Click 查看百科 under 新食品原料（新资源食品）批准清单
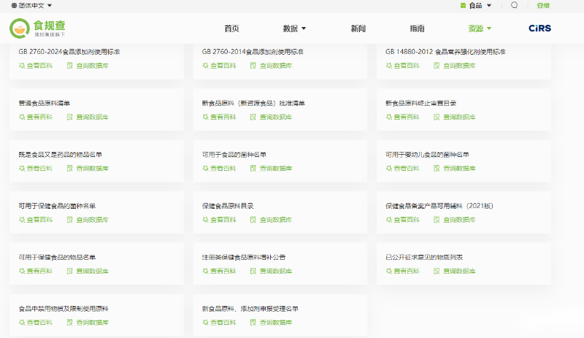 pyautogui.click(x=223, y=117)
